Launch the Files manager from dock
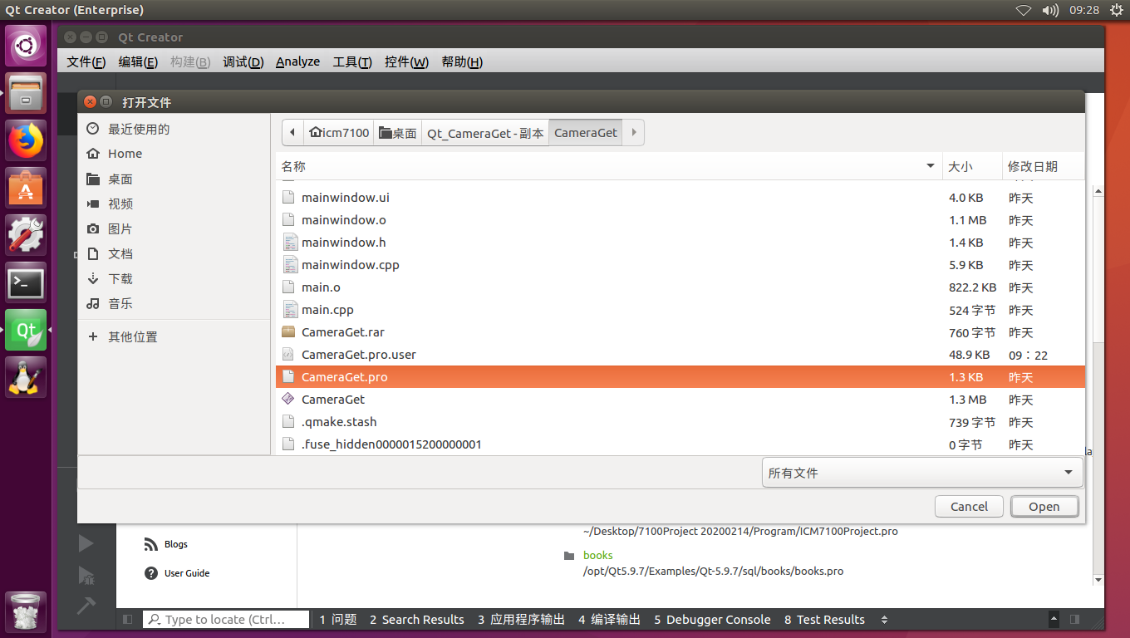 26,92
